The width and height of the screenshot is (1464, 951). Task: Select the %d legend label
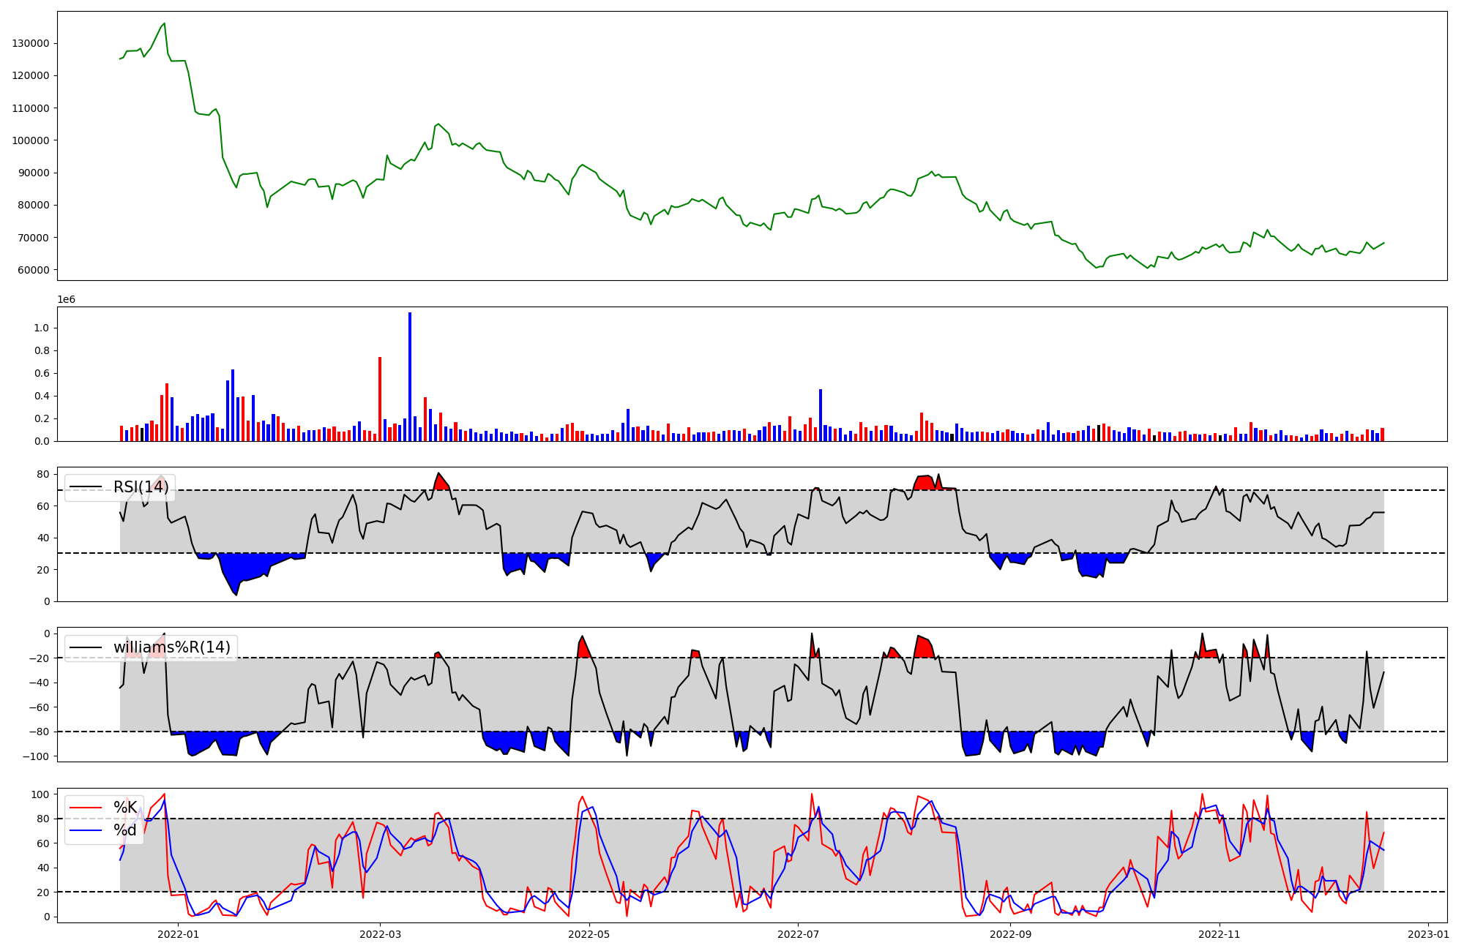(125, 830)
